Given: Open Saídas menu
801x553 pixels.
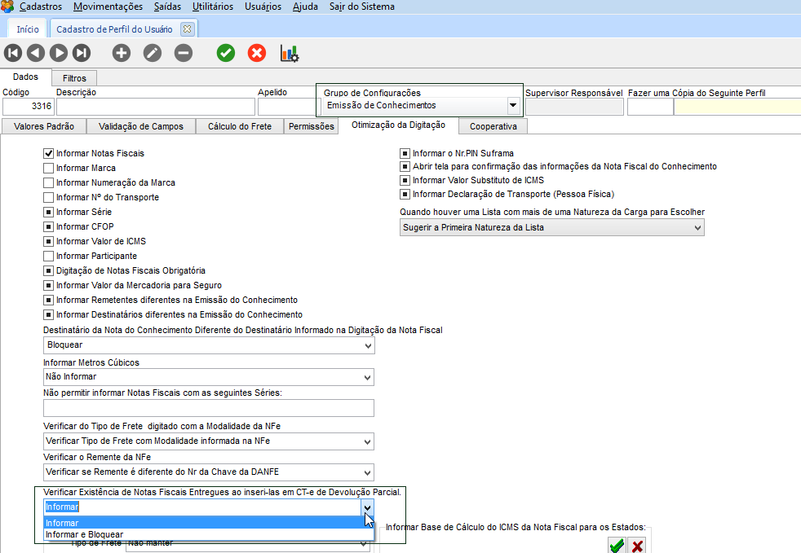Looking at the screenshot, I should (x=167, y=7).
